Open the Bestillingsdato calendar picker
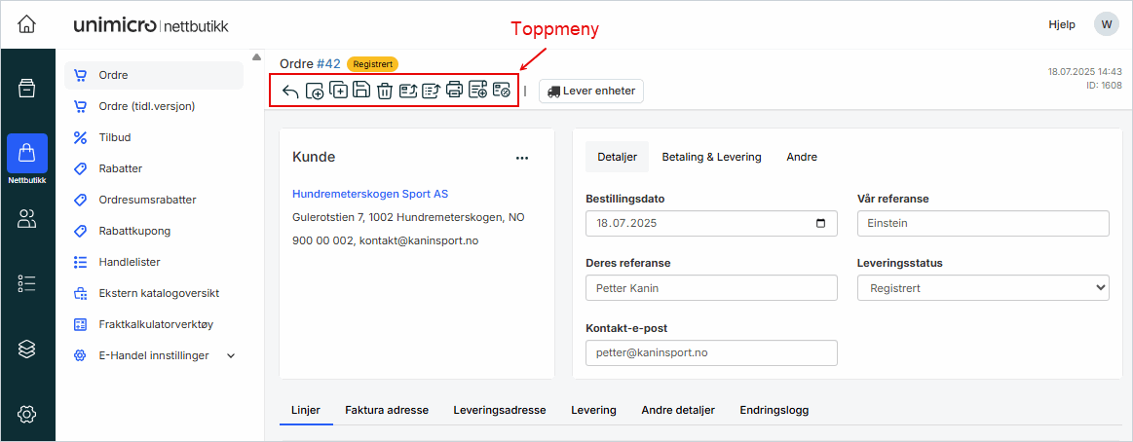Image resolution: width=1133 pixels, height=442 pixels. click(820, 224)
